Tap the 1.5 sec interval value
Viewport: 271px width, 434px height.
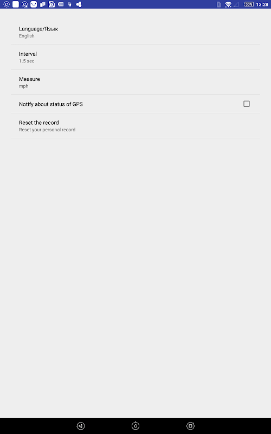pyautogui.click(x=27, y=61)
